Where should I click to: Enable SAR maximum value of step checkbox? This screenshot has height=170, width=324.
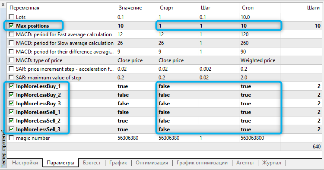click(x=11, y=77)
